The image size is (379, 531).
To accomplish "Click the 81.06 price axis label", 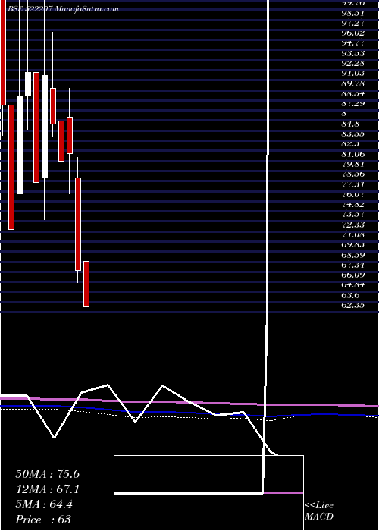I will (x=353, y=154).
